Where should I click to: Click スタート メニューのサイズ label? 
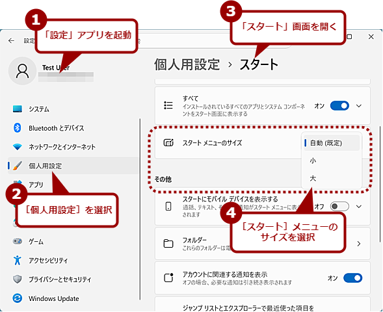click(x=212, y=143)
